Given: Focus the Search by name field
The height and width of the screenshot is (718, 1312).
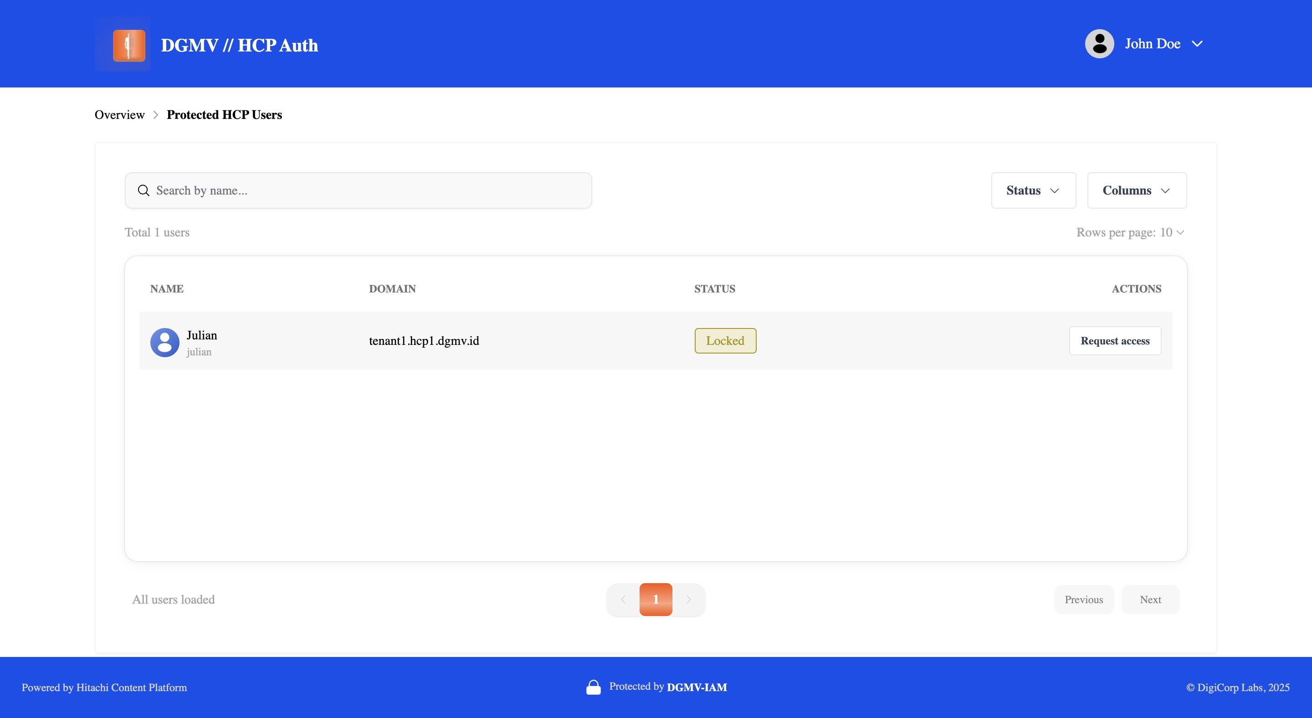Looking at the screenshot, I should 358,190.
